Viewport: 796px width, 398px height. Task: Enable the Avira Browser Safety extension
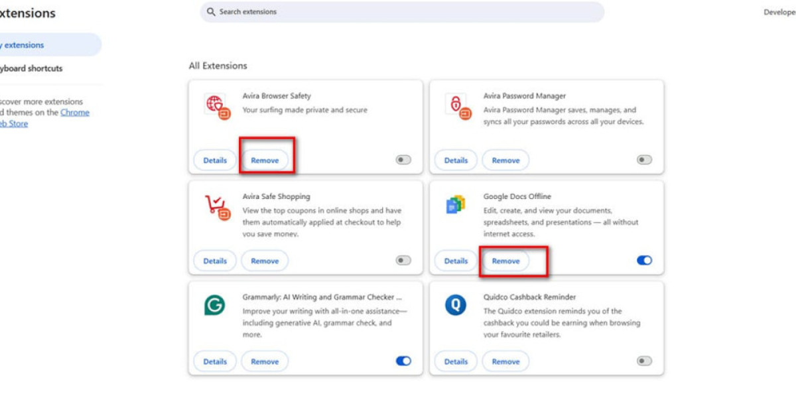point(402,160)
